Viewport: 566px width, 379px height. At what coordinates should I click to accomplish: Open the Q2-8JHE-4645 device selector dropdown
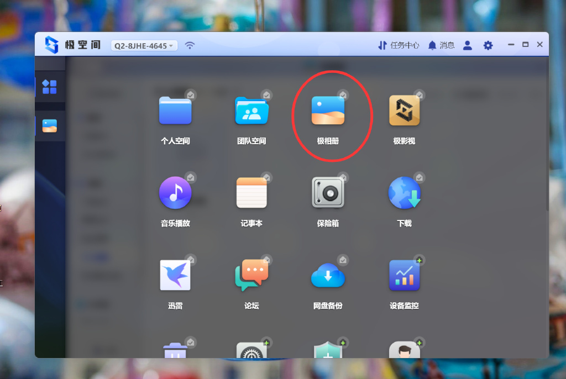coord(144,45)
